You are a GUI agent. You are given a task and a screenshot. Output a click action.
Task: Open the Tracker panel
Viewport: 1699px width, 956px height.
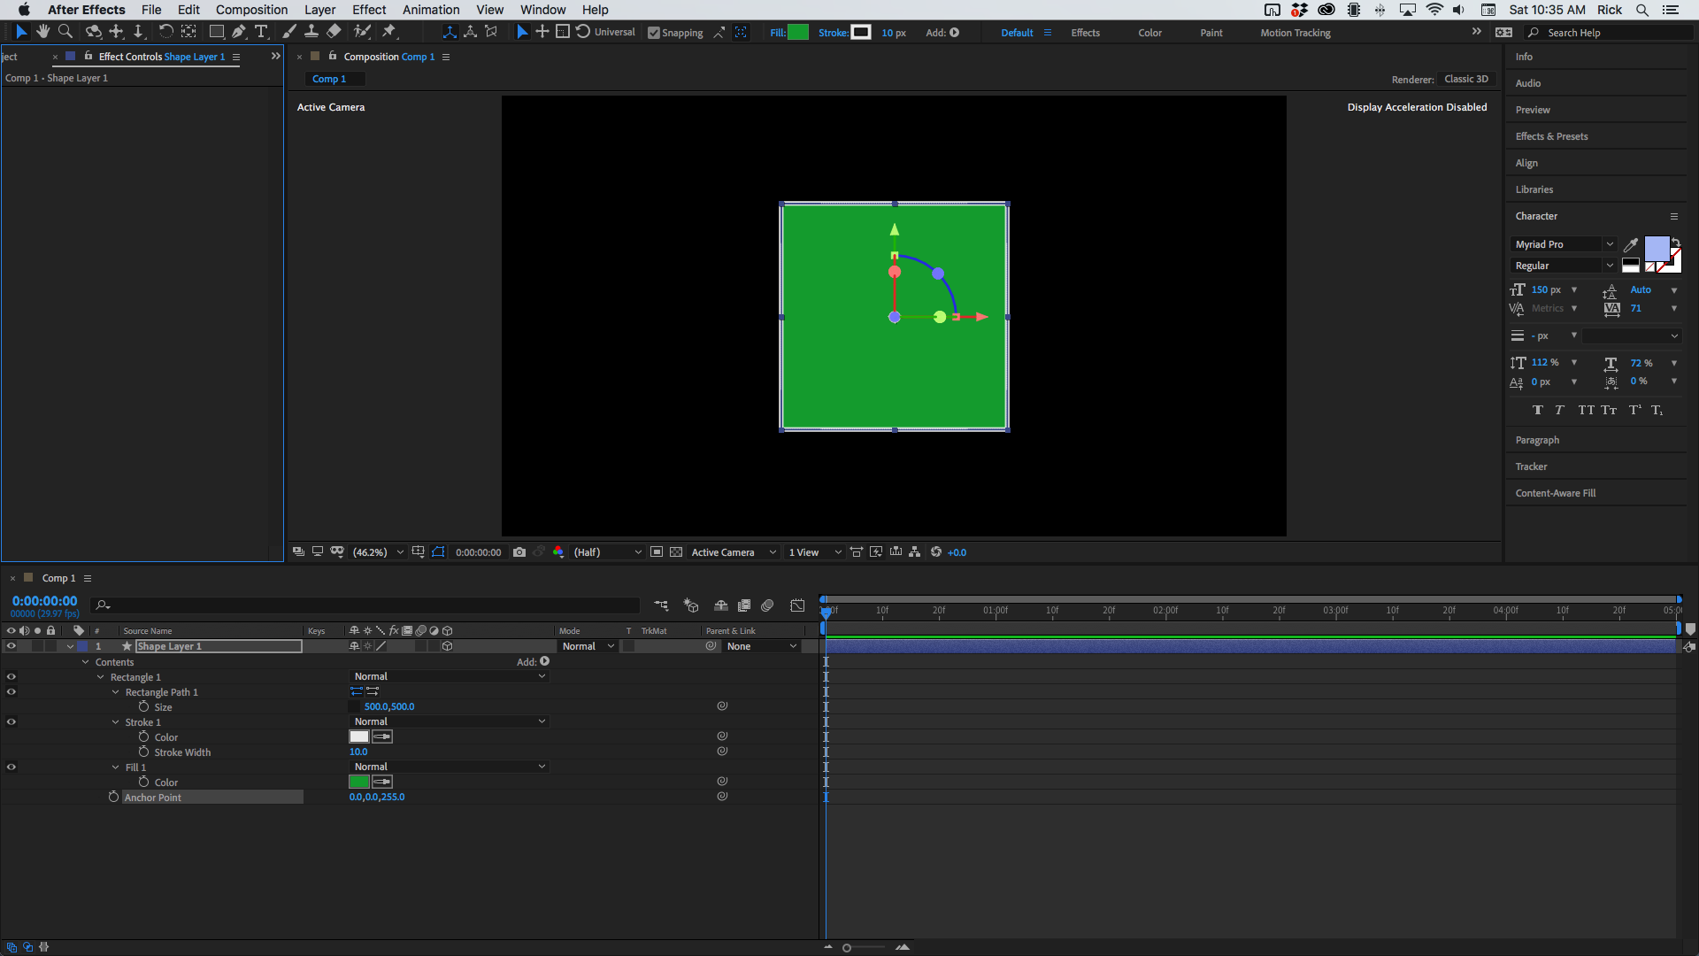click(1532, 466)
